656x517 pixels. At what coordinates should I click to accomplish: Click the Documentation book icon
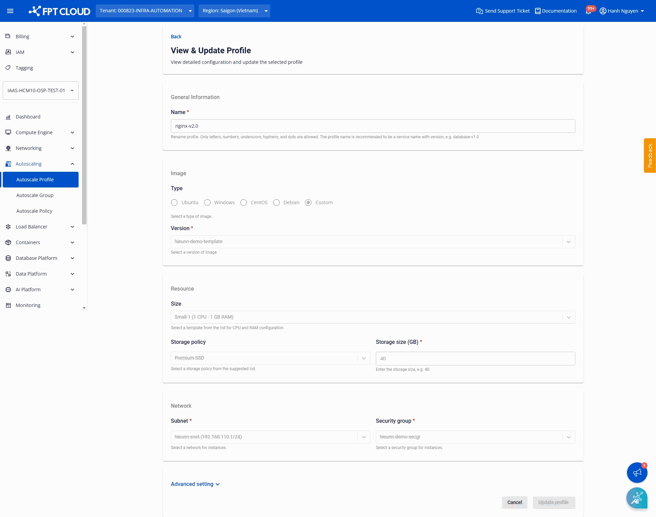[x=537, y=11]
